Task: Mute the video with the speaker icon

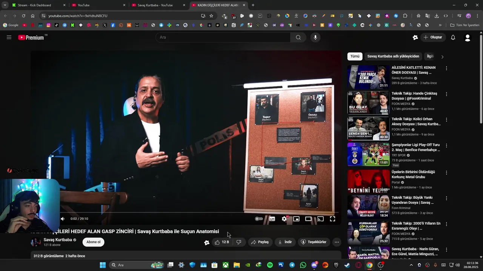Action: (x=63, y=219)
